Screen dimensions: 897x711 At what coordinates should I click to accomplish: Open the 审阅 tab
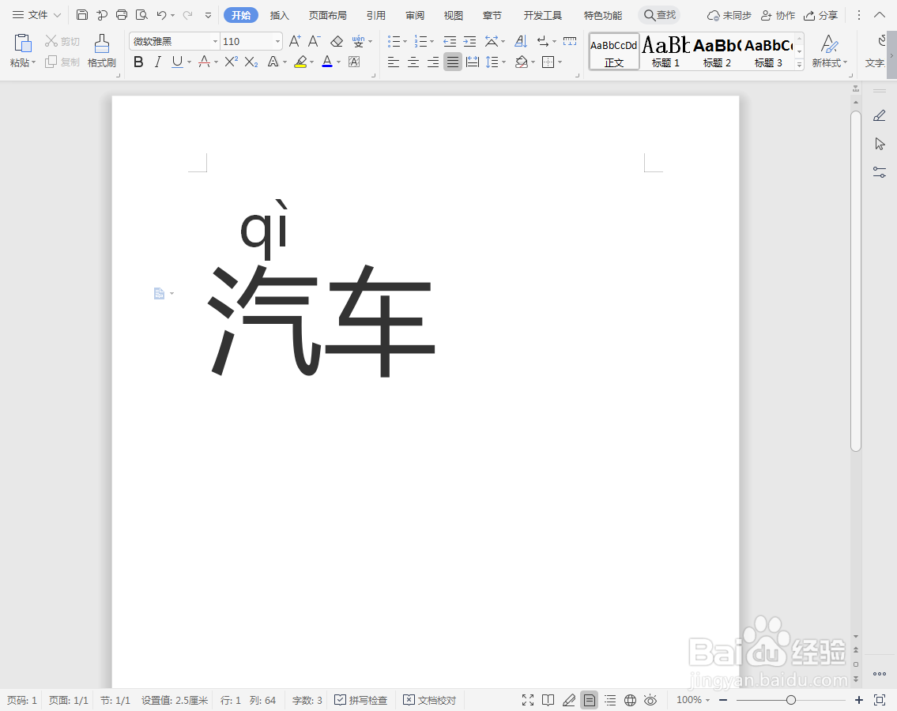(x=415, y=16)
